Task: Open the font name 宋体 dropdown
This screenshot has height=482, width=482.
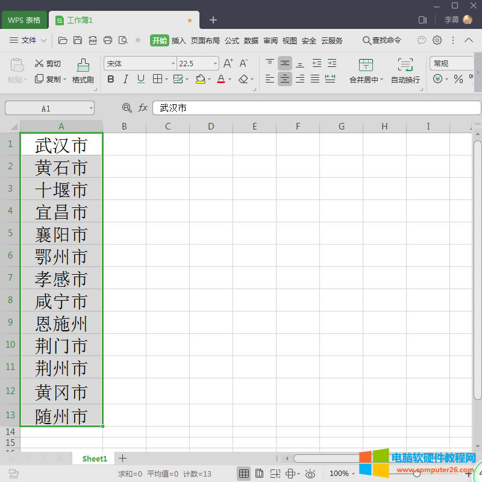Action: [x=173, y=63]
